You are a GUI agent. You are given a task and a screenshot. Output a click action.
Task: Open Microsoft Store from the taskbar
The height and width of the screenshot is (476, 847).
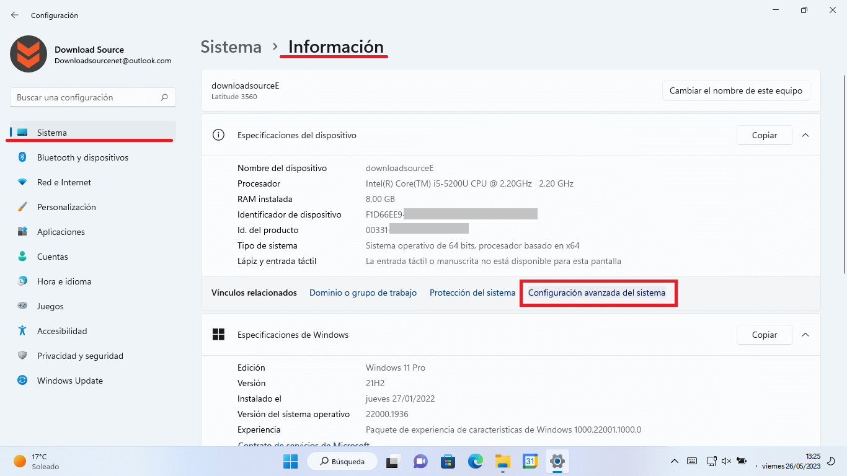click(448, 461)
